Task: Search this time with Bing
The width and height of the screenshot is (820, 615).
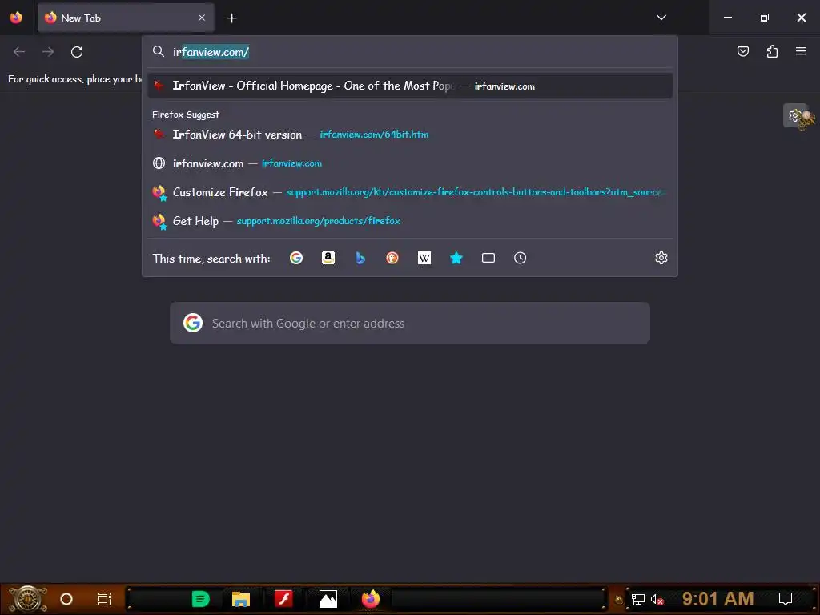Action: 360,258
